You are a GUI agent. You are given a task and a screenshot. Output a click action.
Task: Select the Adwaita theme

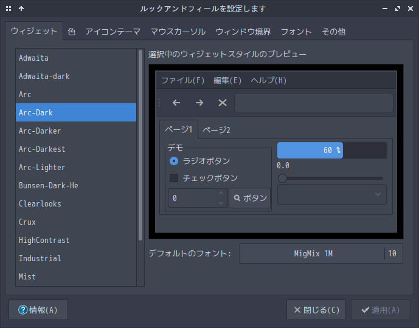pyautogui.click(x=76, y=58)
